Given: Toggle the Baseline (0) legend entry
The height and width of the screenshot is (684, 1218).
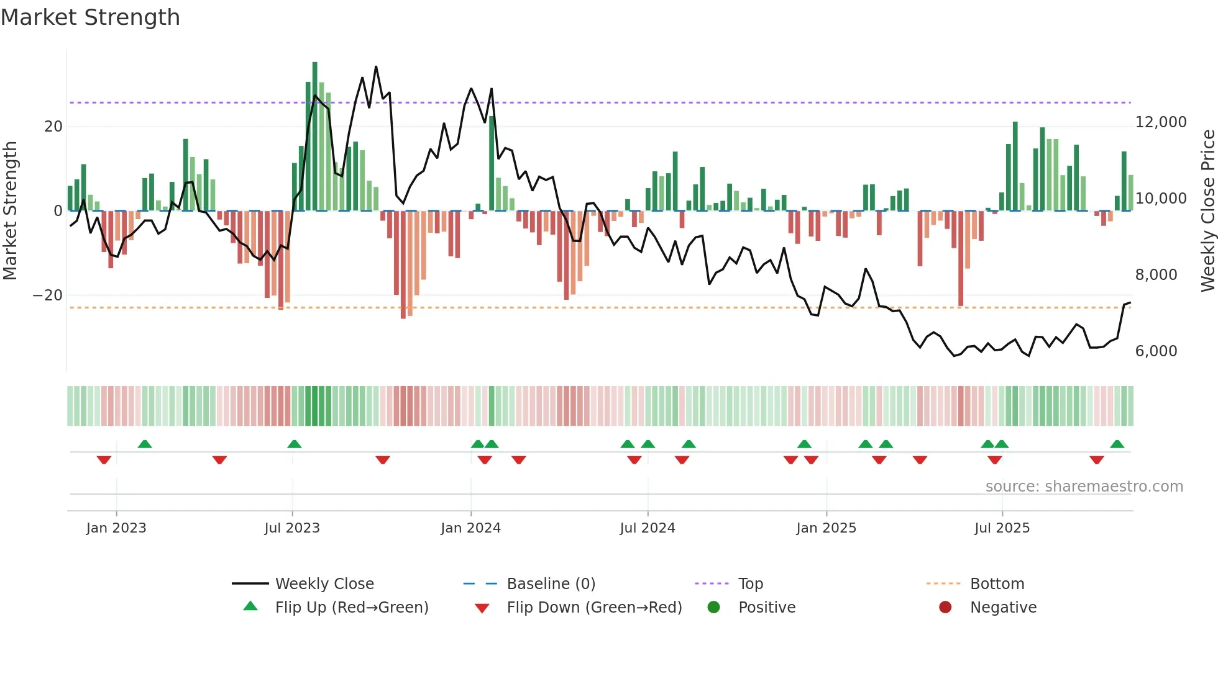Looking at the screenshot, I should point(551,583).
